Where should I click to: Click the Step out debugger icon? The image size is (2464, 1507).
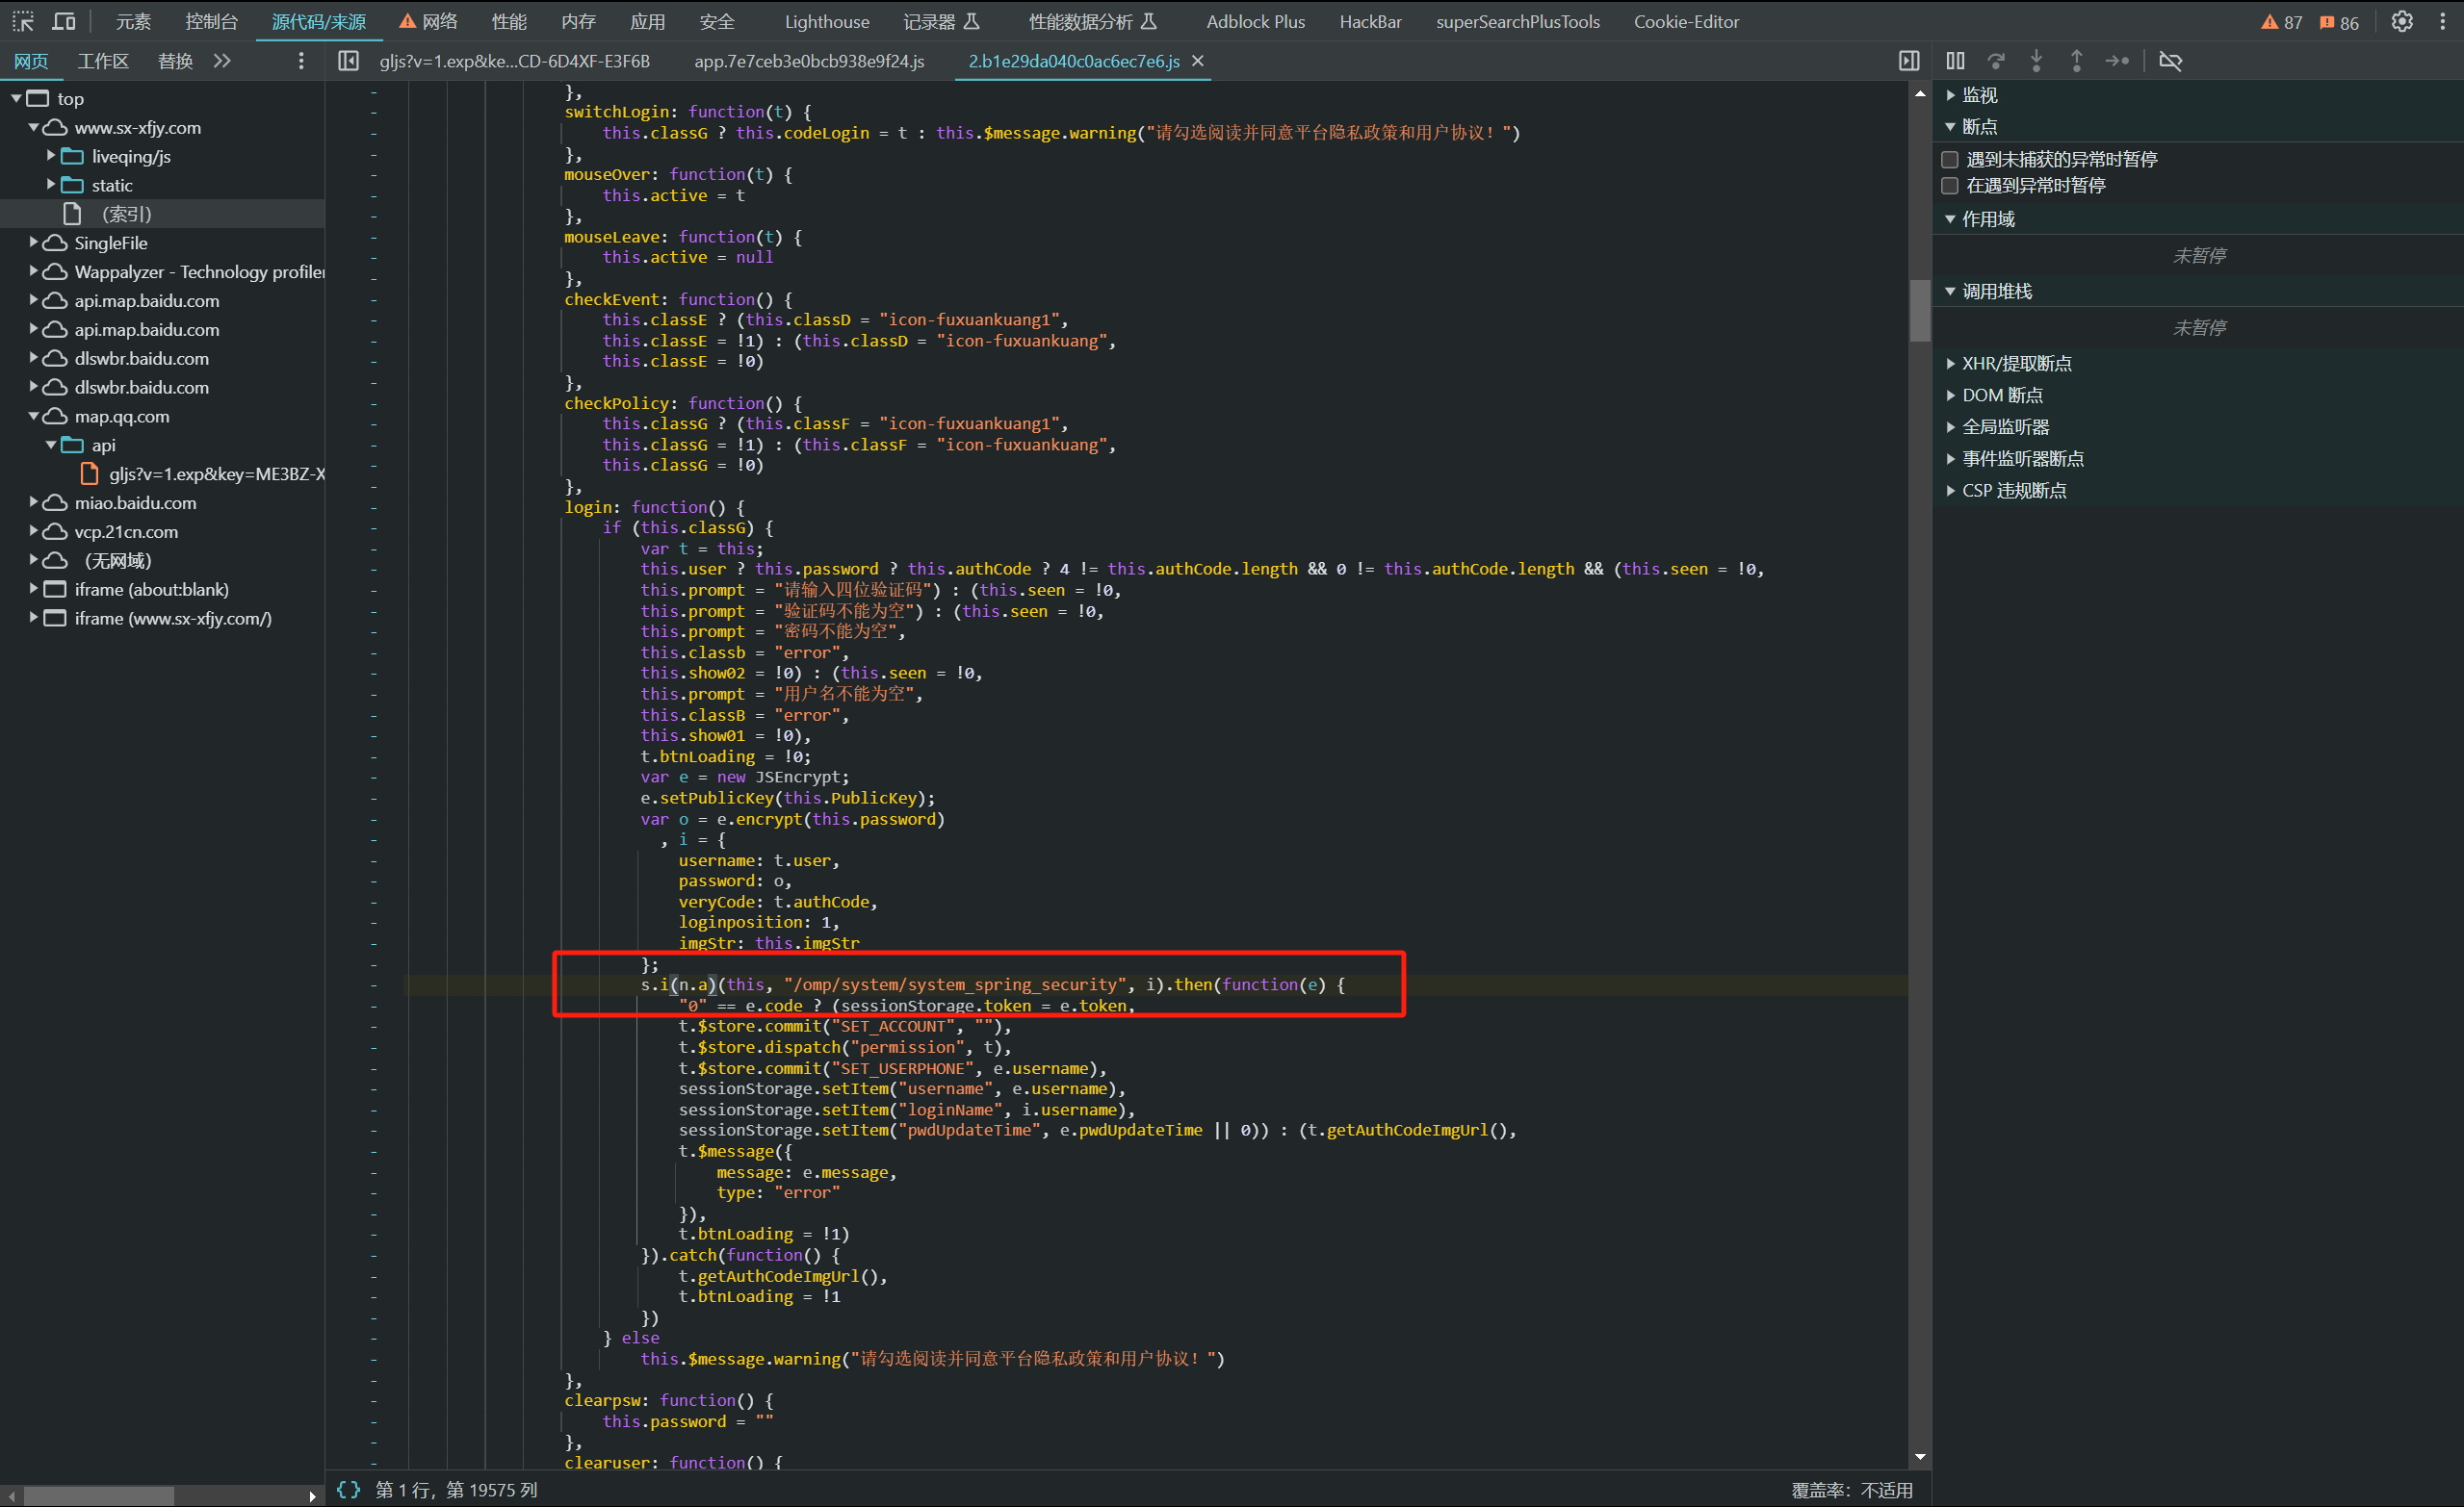pos(2076,61)
